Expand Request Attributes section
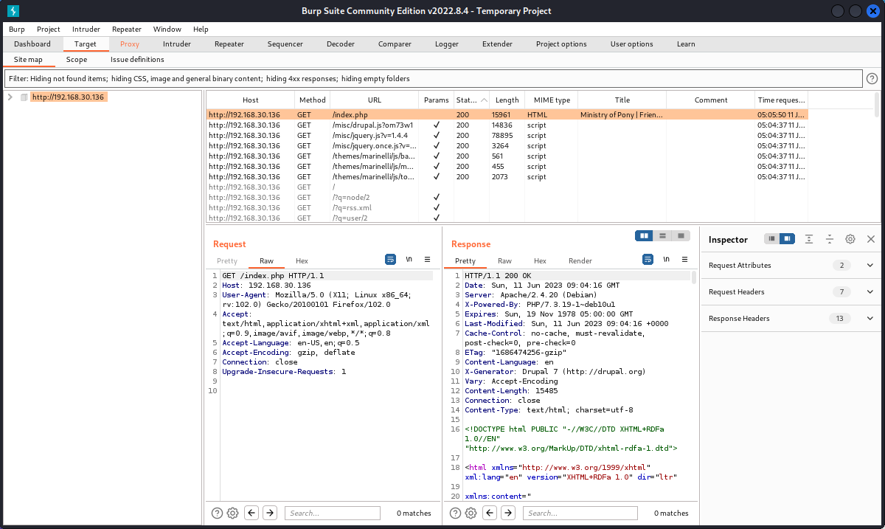This screenshot has height=529, width=885. coord(870,266)
